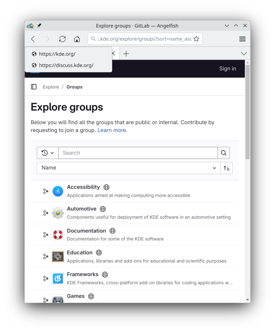275x332 pixels.
Task: Click the Documentation lifebuoy avatar
Action: pos(58,235)
